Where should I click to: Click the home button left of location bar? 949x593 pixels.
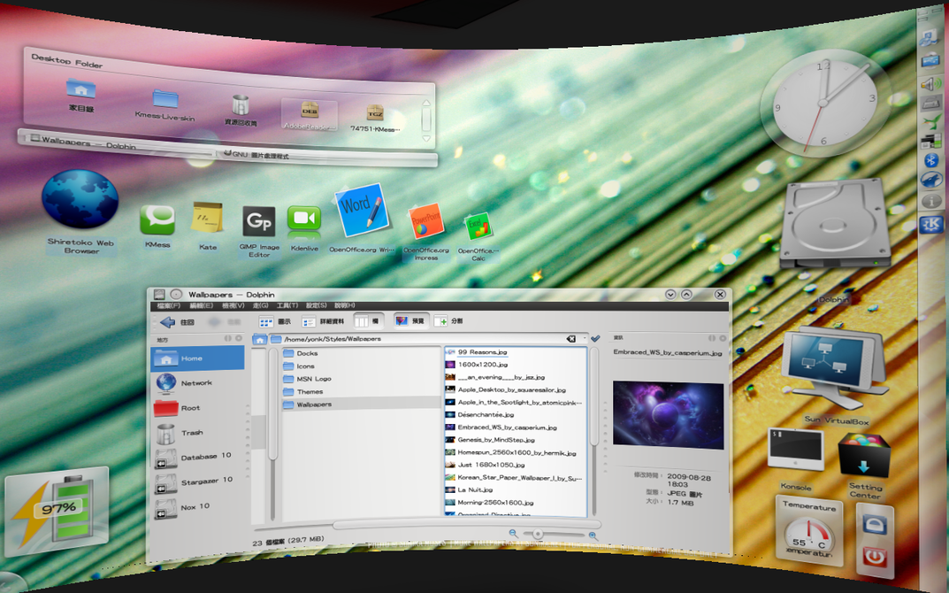(x=260, y=340)
